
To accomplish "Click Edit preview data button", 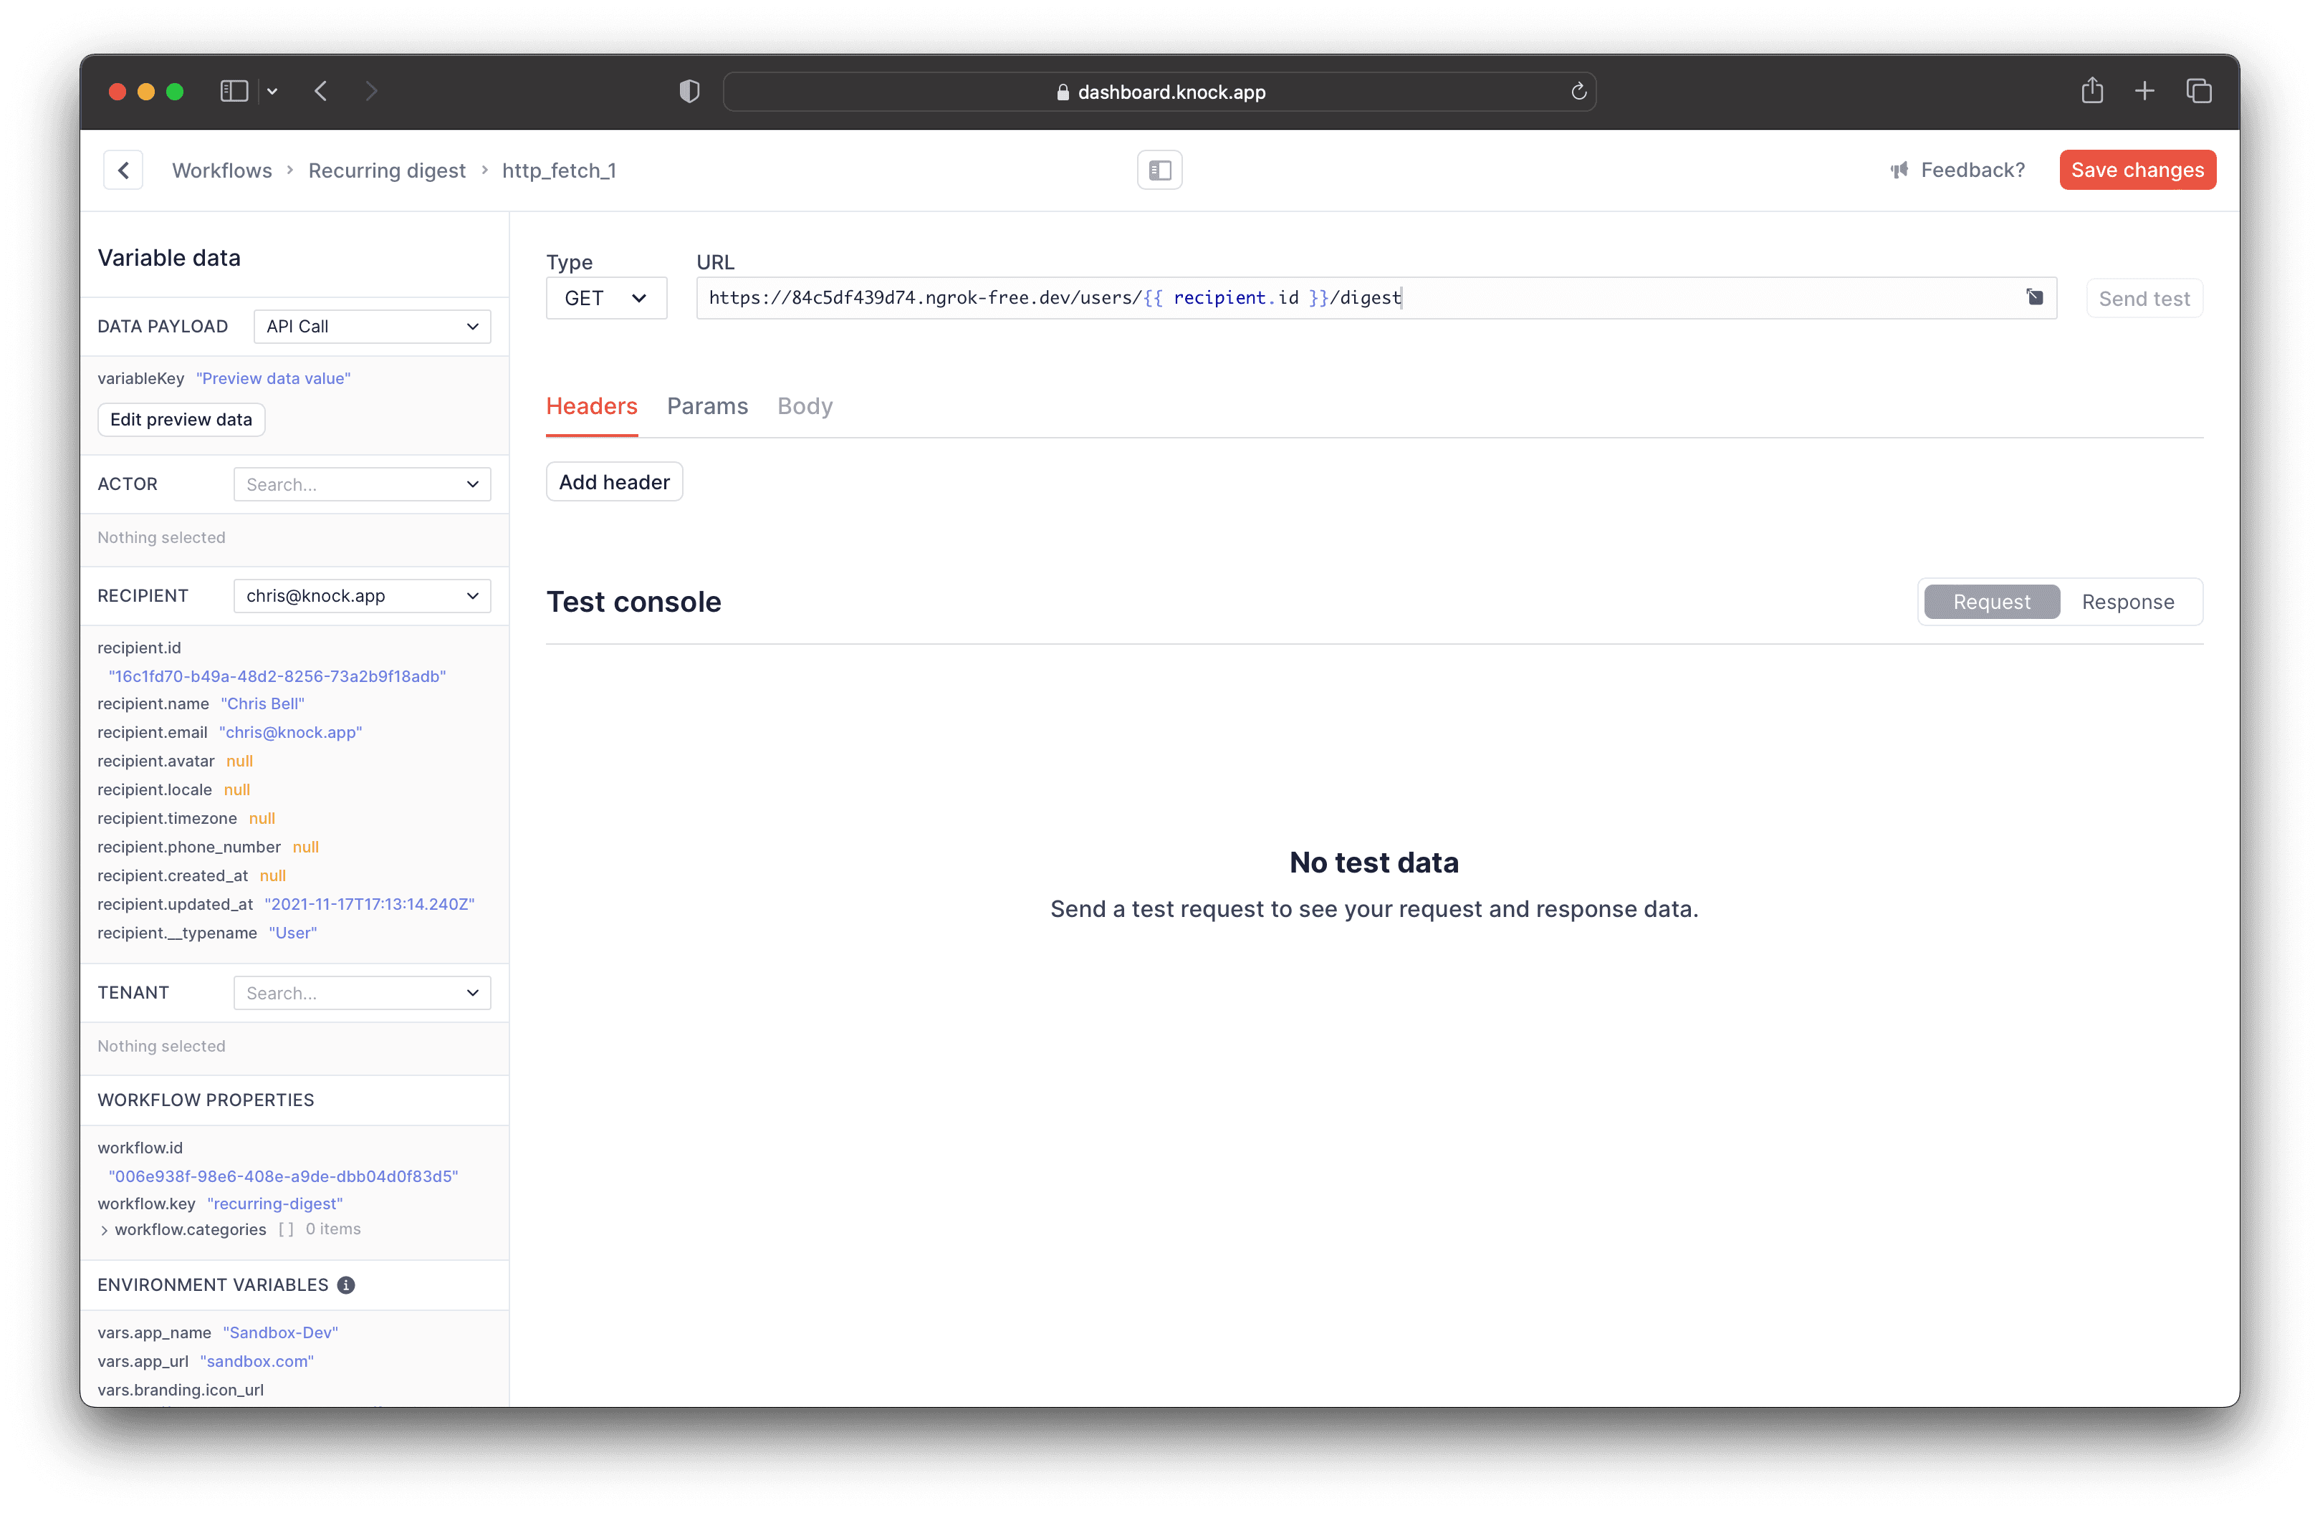I will coord(181,418).
